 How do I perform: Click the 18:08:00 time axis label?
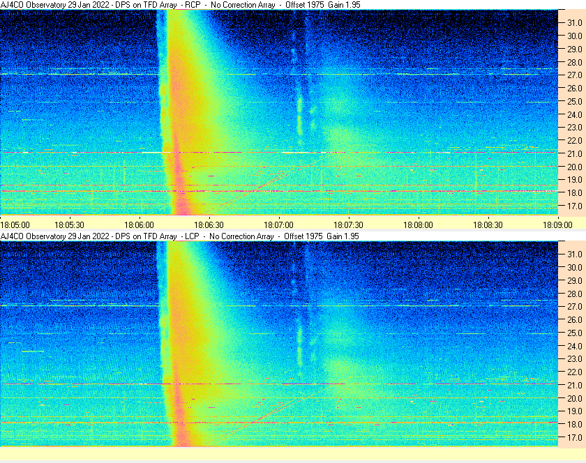click(x=418, y=225)
